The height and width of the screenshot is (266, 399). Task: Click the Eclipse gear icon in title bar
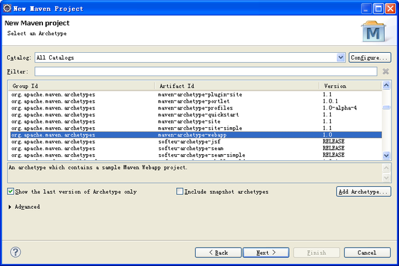click(x=7, y=9)
